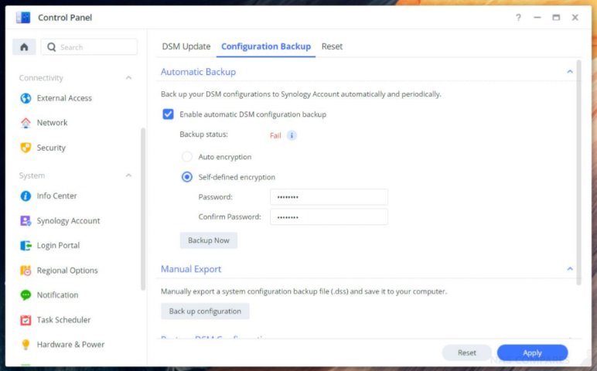The height and width of the screenshot is (371, 597).
Task: Click the Info Center label
Action: point(56,196)
